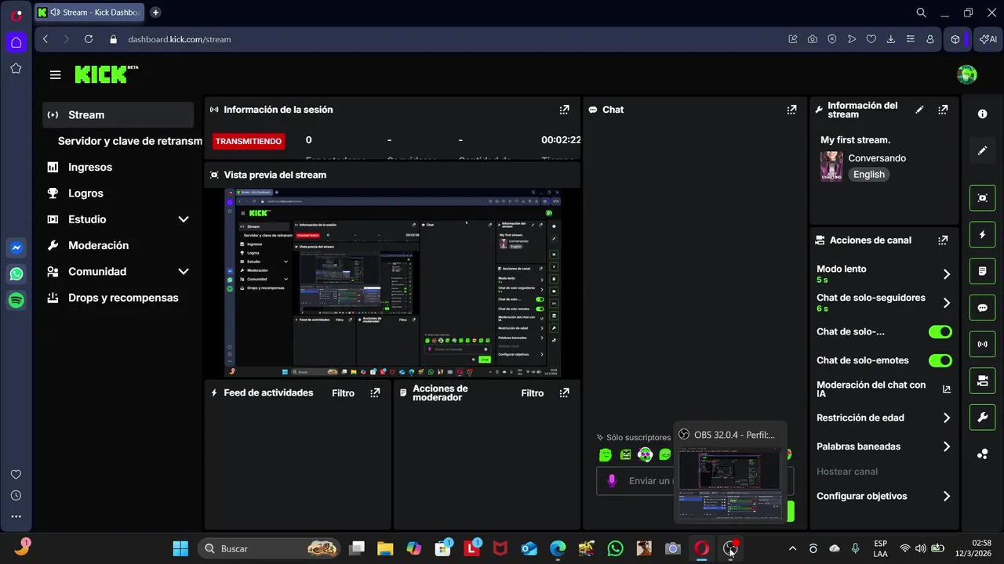The width and height of the screenshot is (1004, 564).
Task: Take a snapshot with the camera icon in the address bar
Action: pos(812,39)
